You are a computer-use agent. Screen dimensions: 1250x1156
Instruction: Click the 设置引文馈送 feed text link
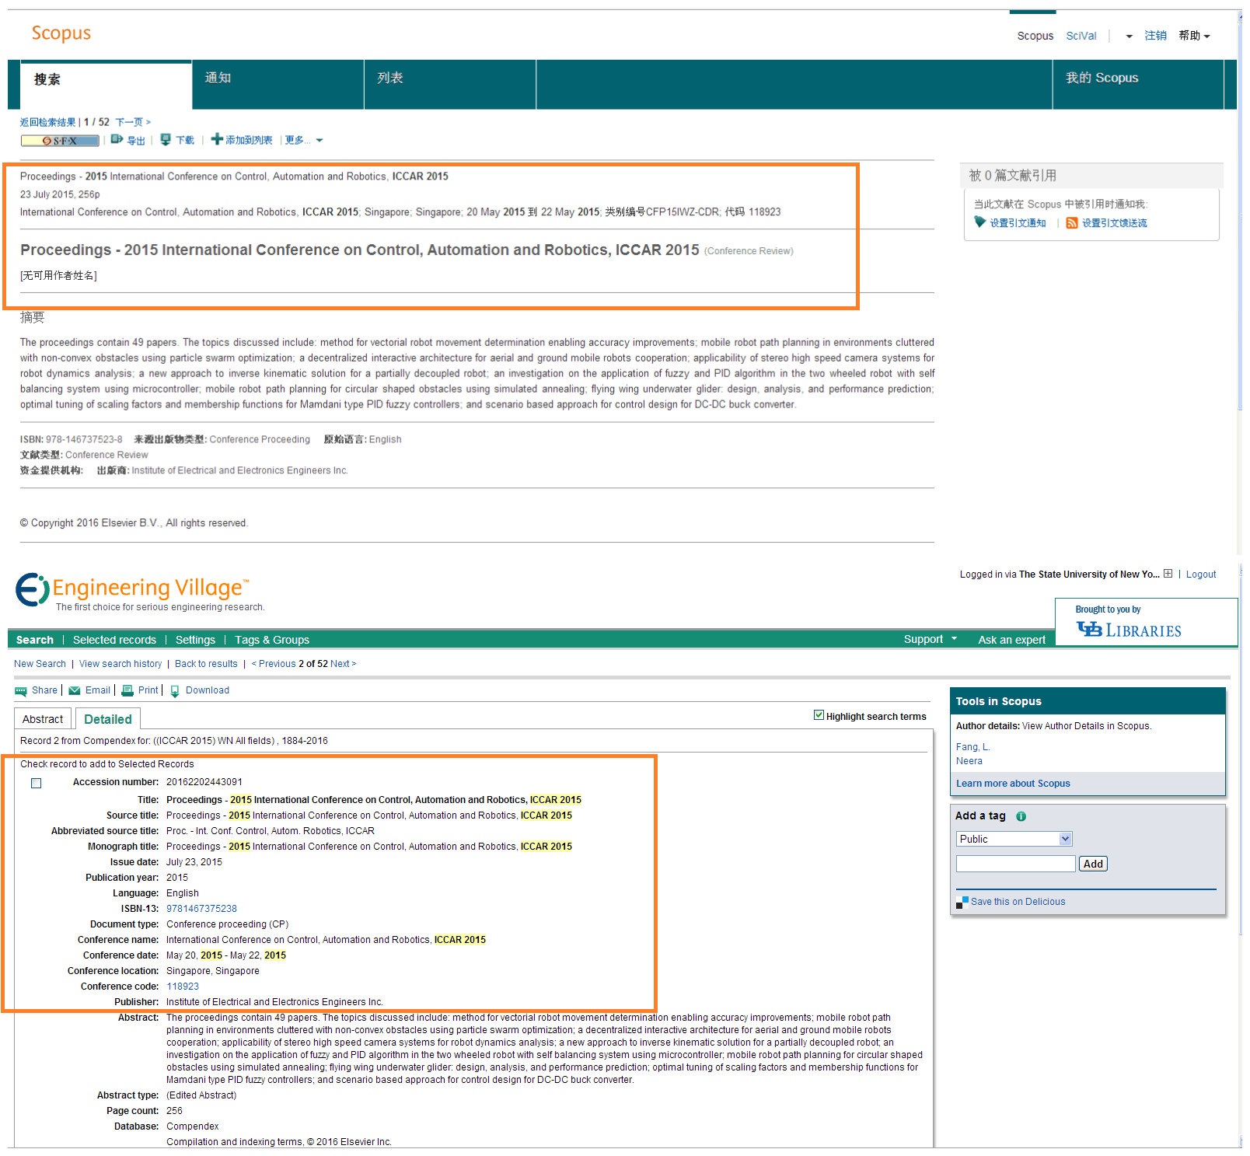[x=1114, y=223]
